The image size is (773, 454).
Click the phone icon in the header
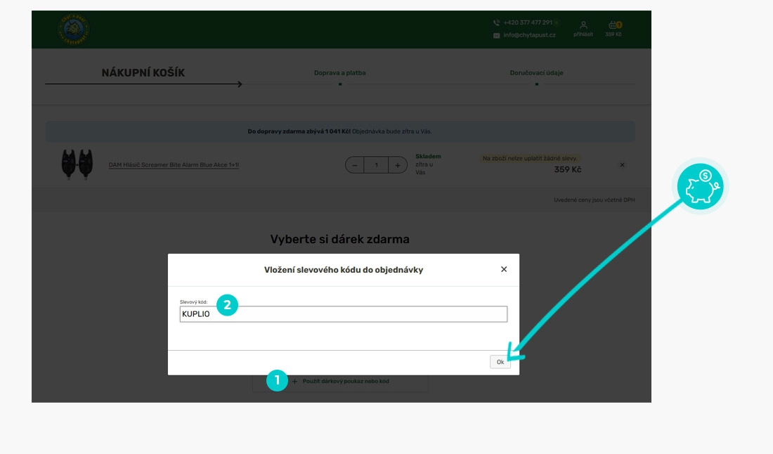497,23
